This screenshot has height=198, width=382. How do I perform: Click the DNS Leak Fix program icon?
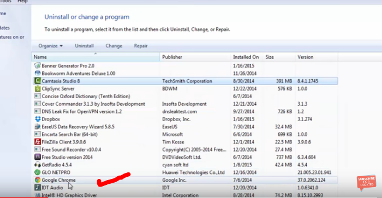pyautogui.click(x=37, y=111)
